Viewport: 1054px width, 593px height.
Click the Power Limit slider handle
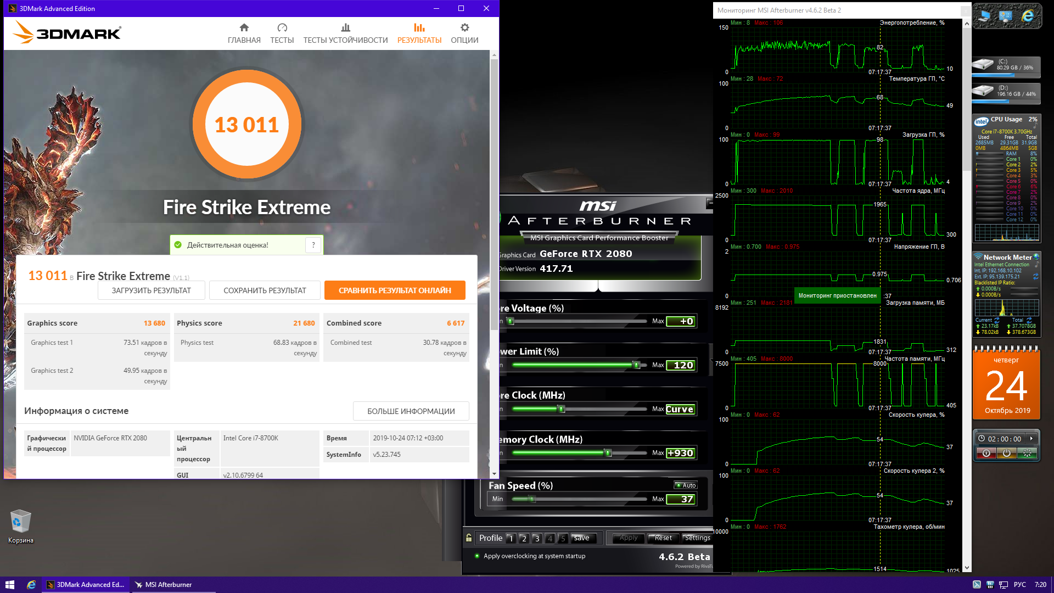(636, 365)
